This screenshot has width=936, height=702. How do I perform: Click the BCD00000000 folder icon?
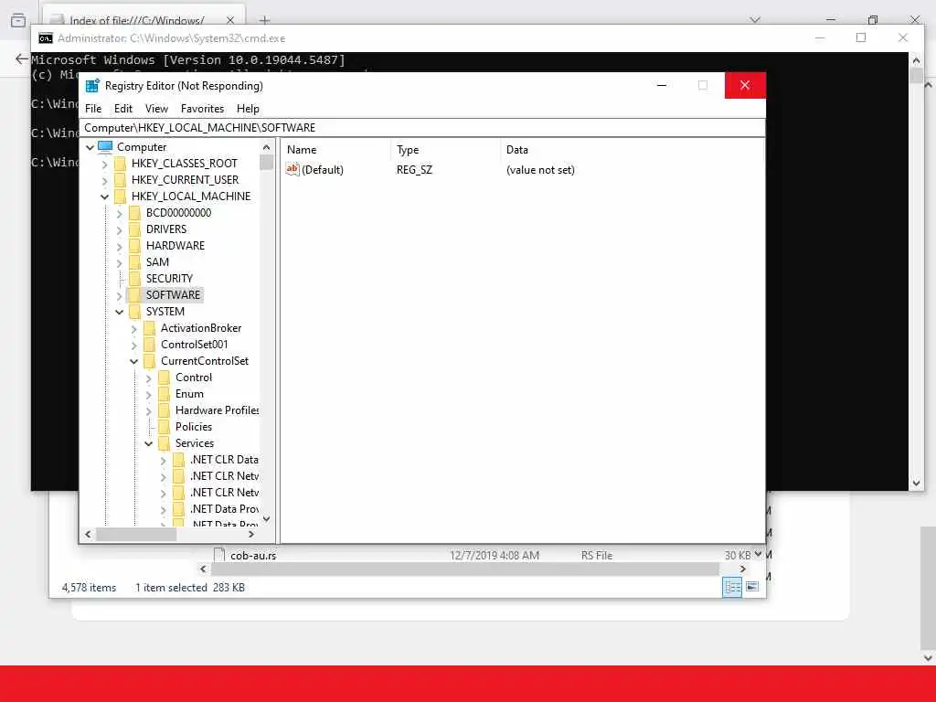tap(135, 212)
